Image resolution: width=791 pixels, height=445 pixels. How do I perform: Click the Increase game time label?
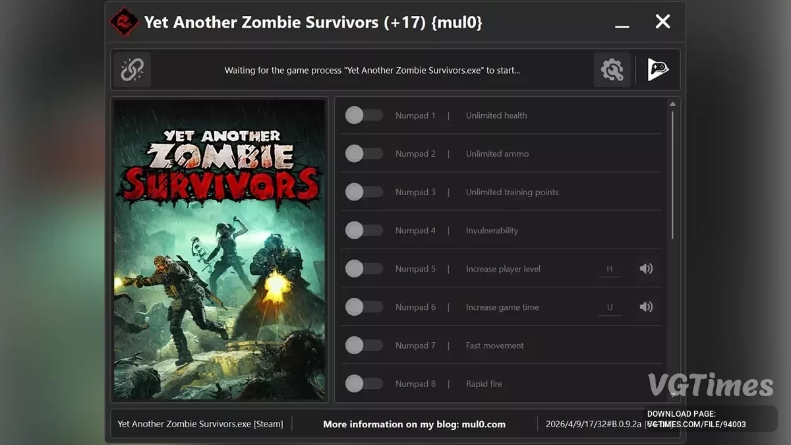pos(502,307)
